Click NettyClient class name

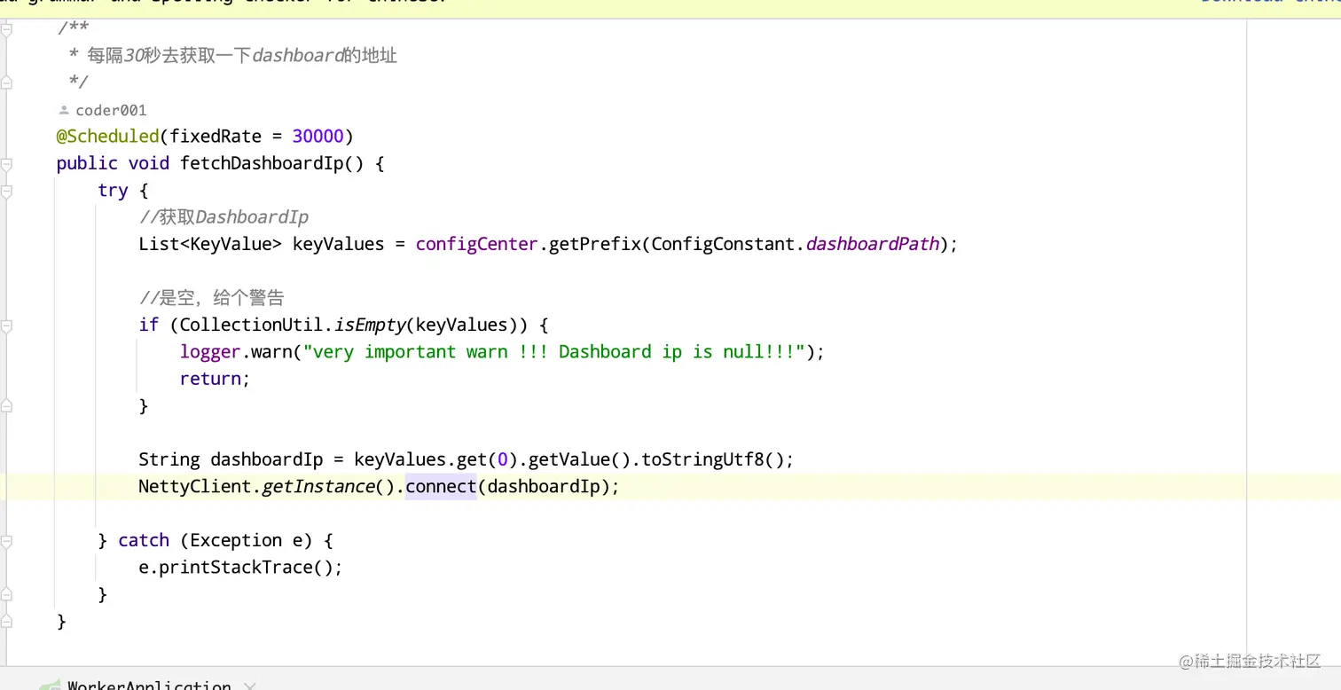point(195,487)
